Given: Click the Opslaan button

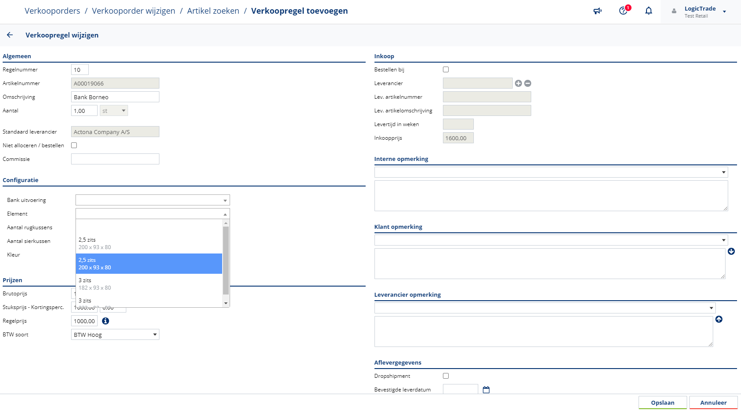Looking at the screenshot, I should 662,403.
